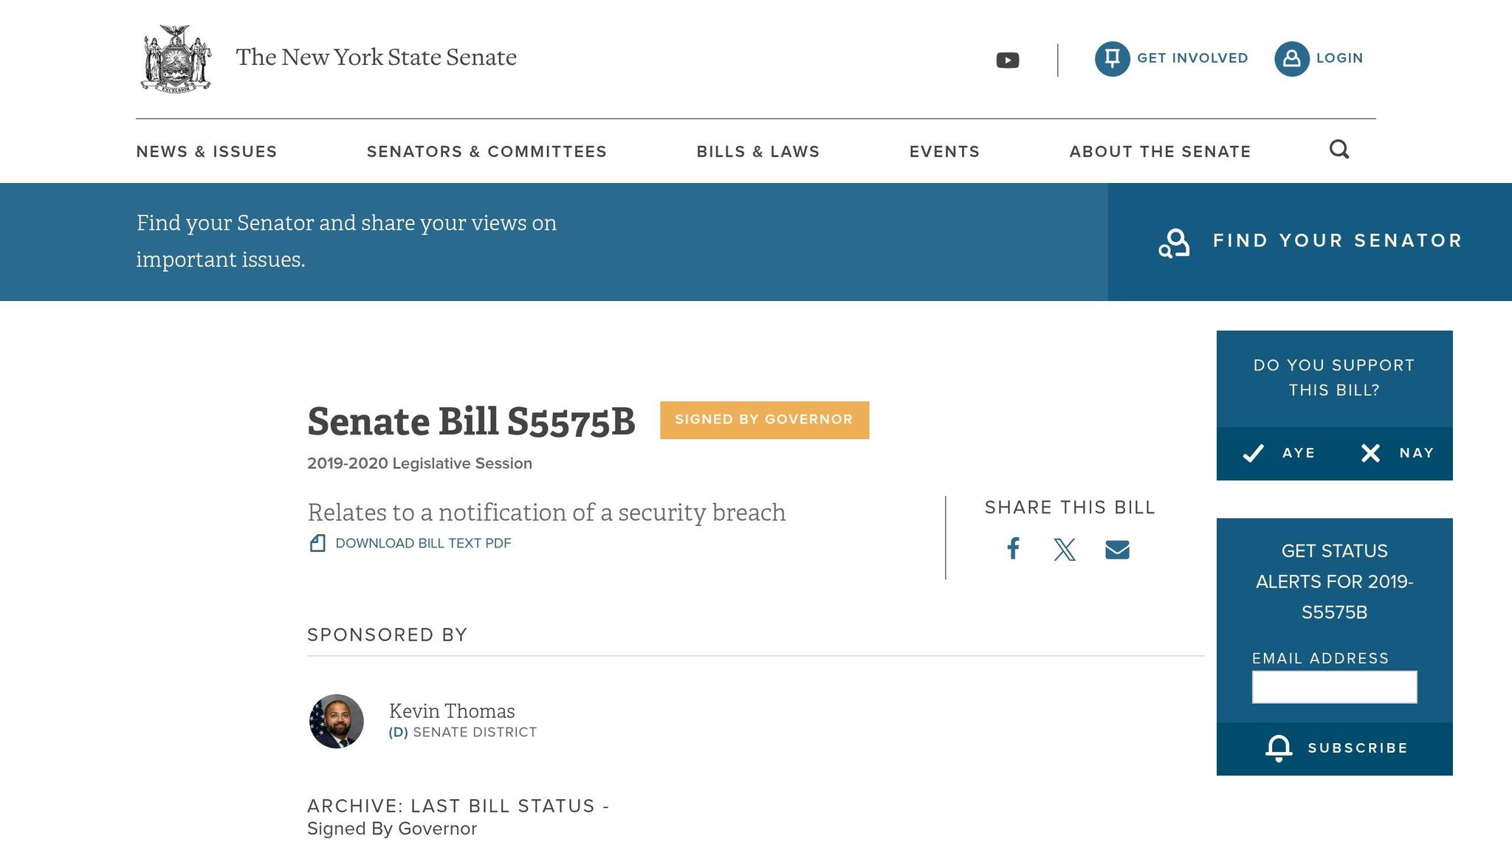Click Find Your Senator button

(1310, 241)
